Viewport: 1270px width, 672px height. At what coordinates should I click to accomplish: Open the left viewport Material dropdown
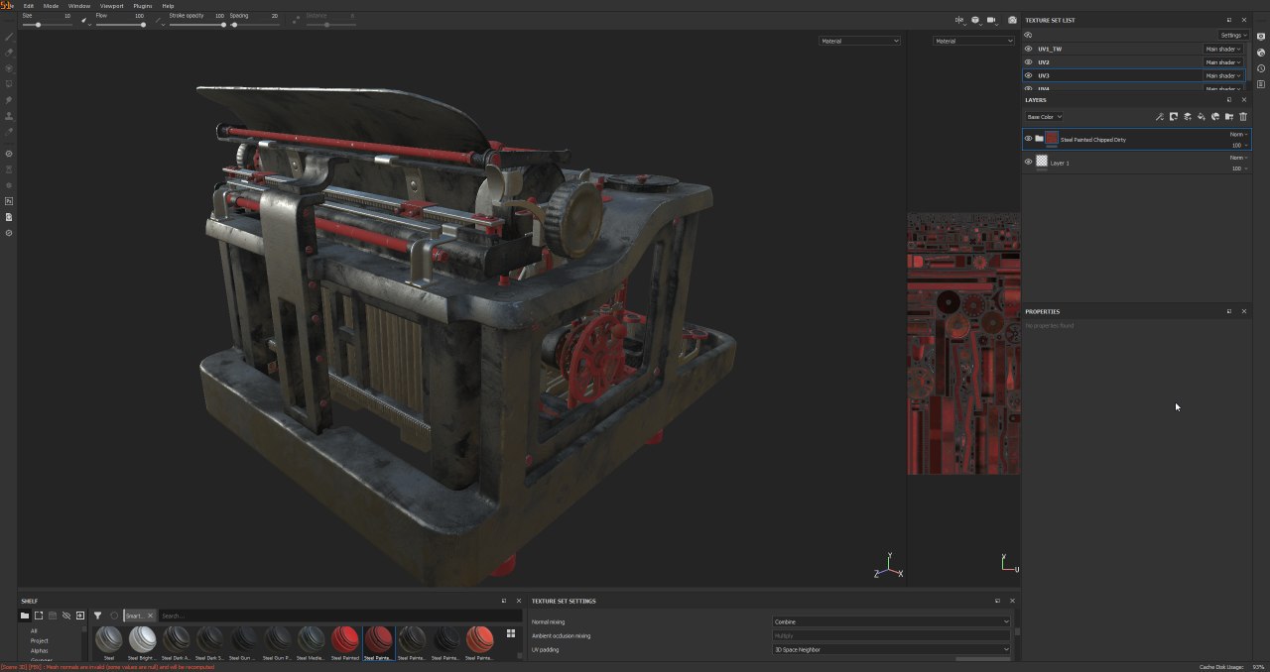click(859, 41)
